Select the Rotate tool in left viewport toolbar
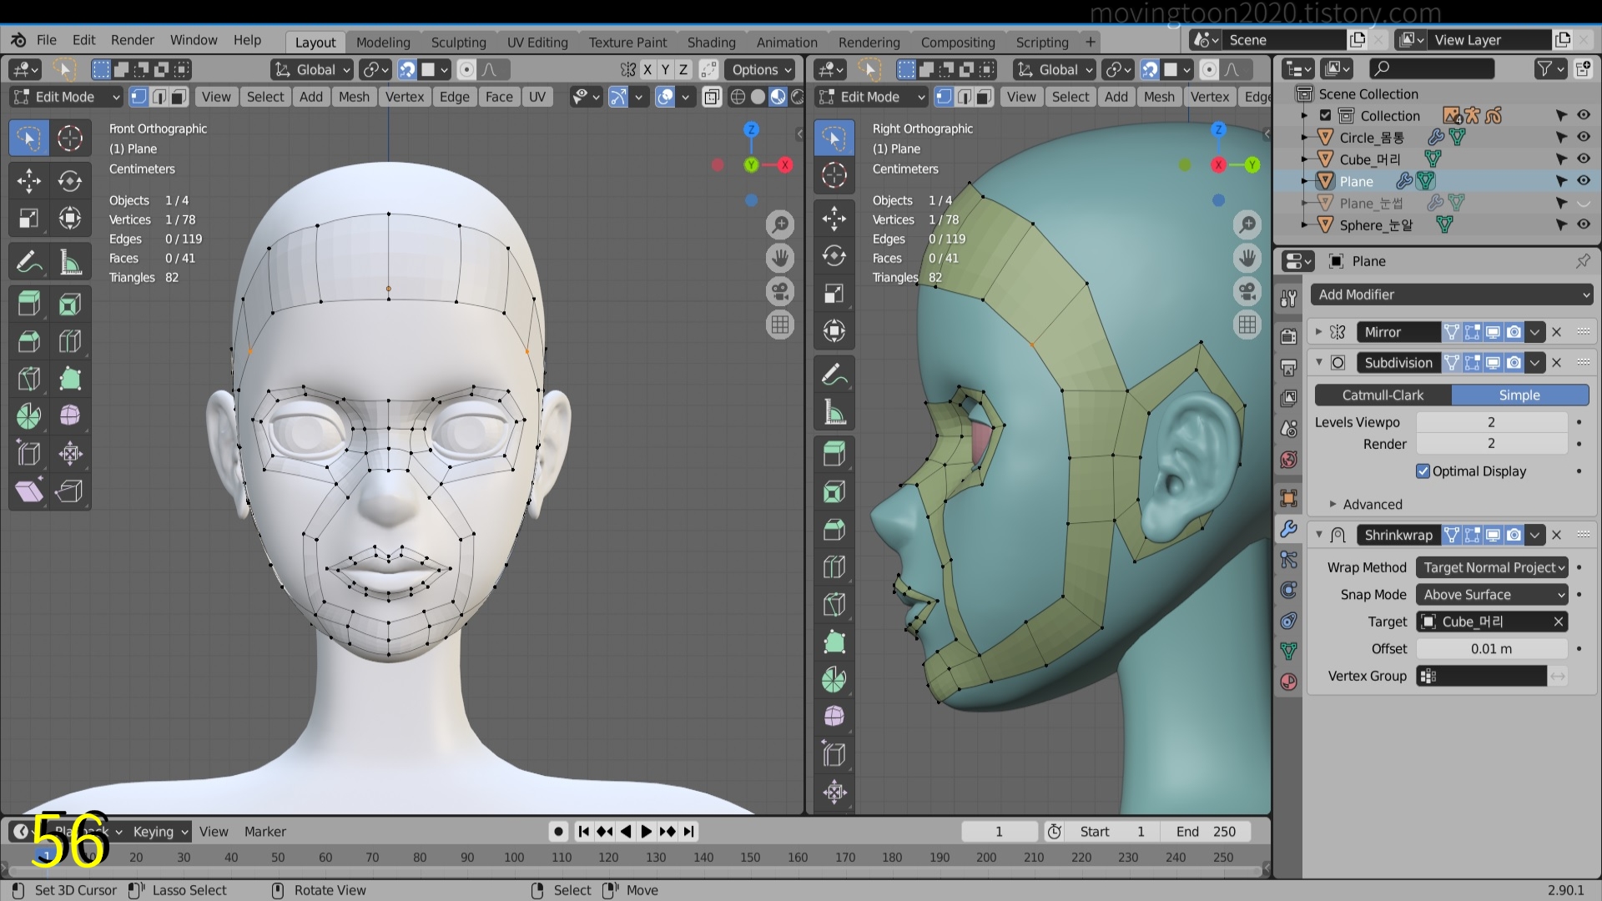1602x901 pixels. click(x=70, y=181)
